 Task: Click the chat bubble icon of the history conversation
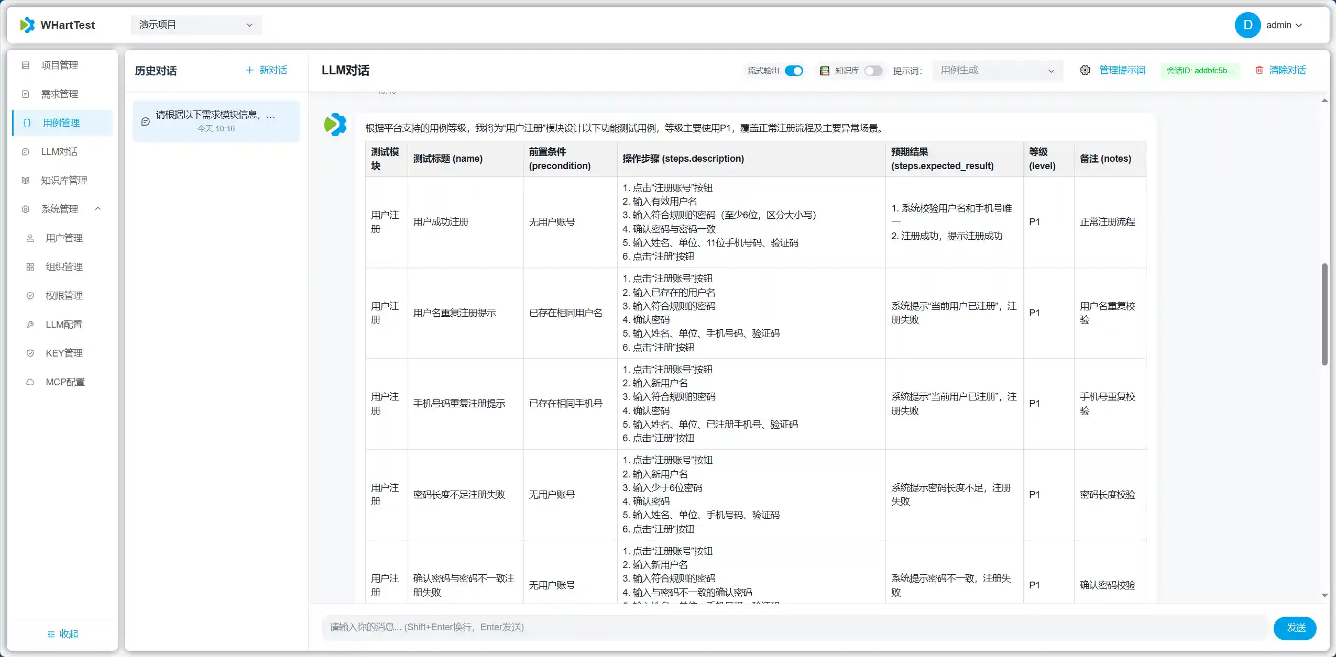(146, 121)
